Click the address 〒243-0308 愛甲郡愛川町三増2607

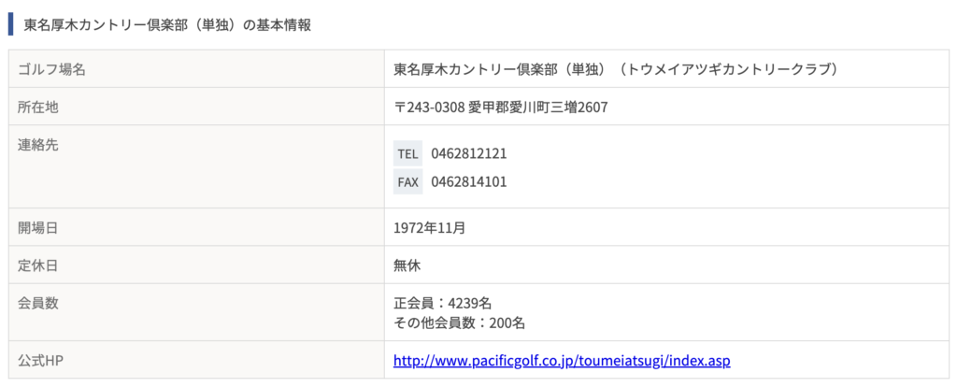click(x=501, y=107)
